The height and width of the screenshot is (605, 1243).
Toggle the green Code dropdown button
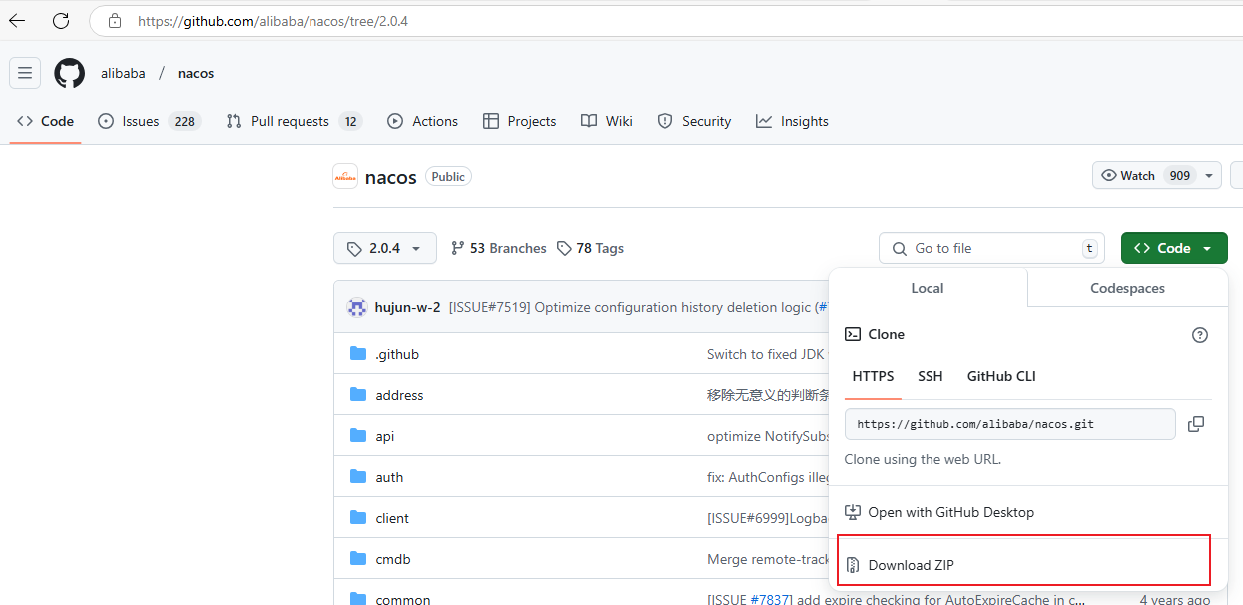click(x=1174, y=248)
